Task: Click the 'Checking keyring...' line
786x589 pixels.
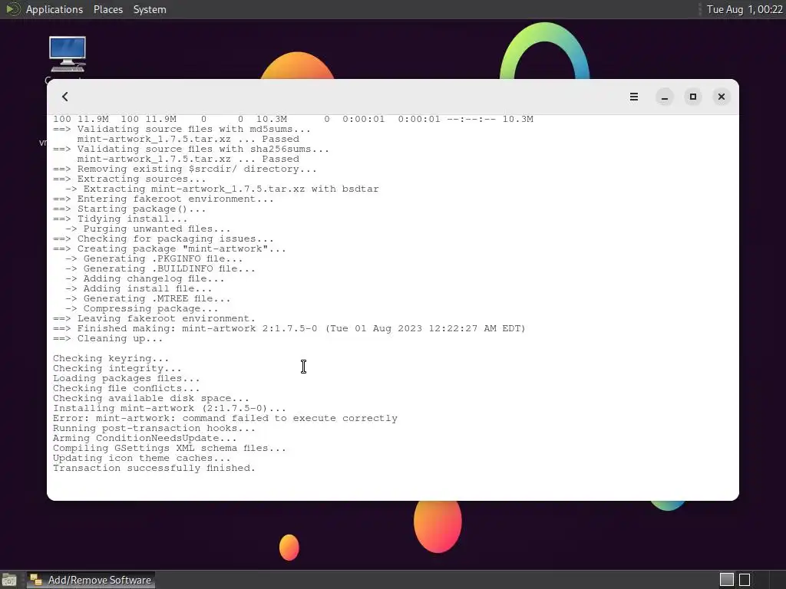Action: point(111,358)
